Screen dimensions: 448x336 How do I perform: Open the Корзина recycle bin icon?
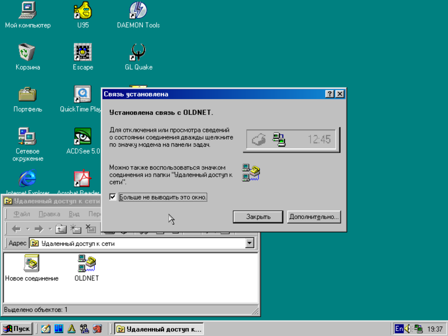point(27,53)
